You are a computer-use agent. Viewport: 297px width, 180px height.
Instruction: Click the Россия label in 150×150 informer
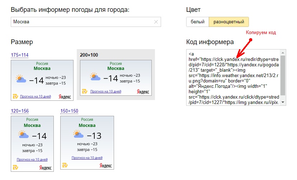click(87, 119)
